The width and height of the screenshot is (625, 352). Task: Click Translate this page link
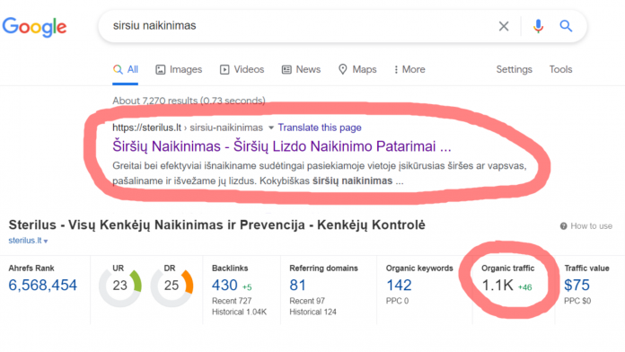point(320,128)
